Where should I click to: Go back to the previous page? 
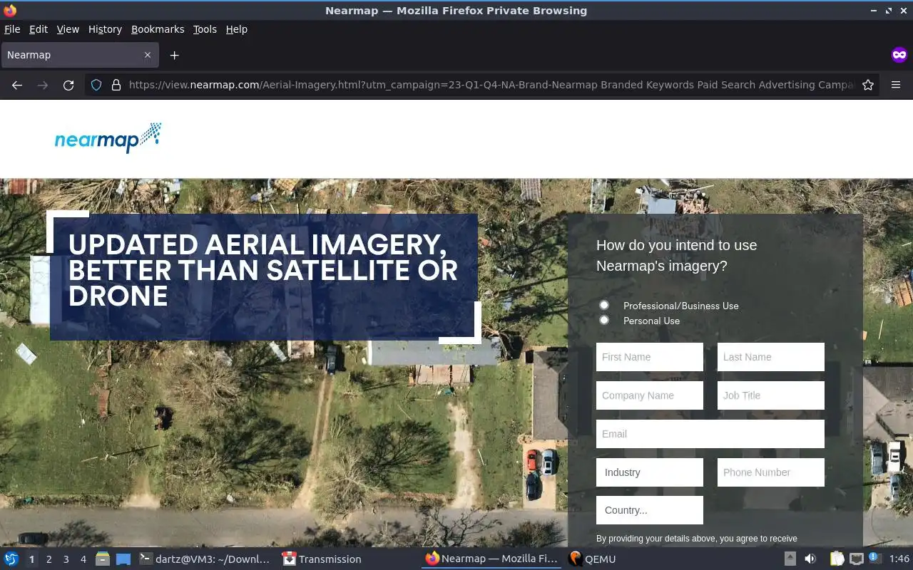pos(17,85)
